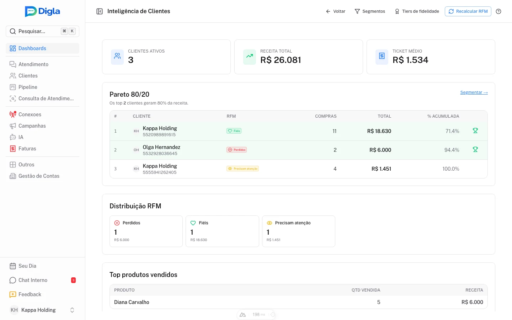Open the Segmentos filter button
Image resolution: width=512 pixels, height=320 pixels.
370,11
